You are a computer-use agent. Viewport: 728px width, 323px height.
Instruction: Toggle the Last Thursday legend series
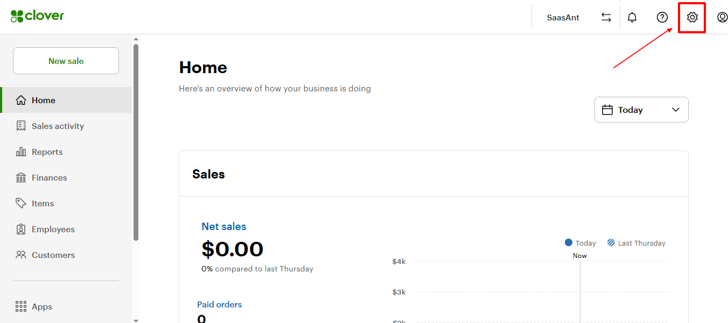636,243
